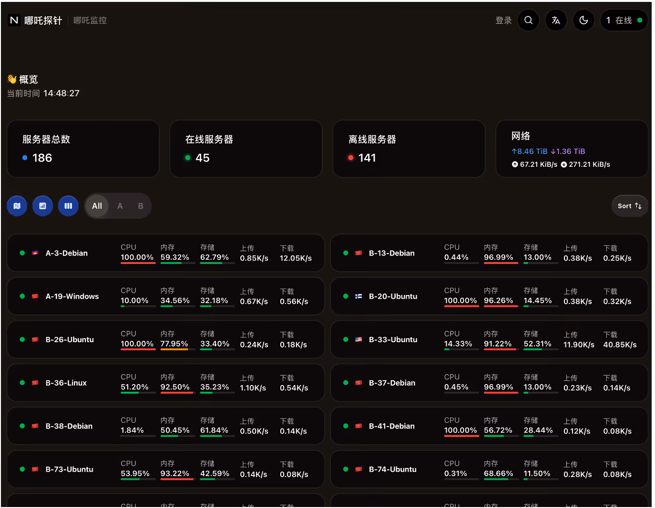The image size is (655, 508).
Task: Click the CPU usage bar of A-3-Debian
Action: click(x=138, y=263)
